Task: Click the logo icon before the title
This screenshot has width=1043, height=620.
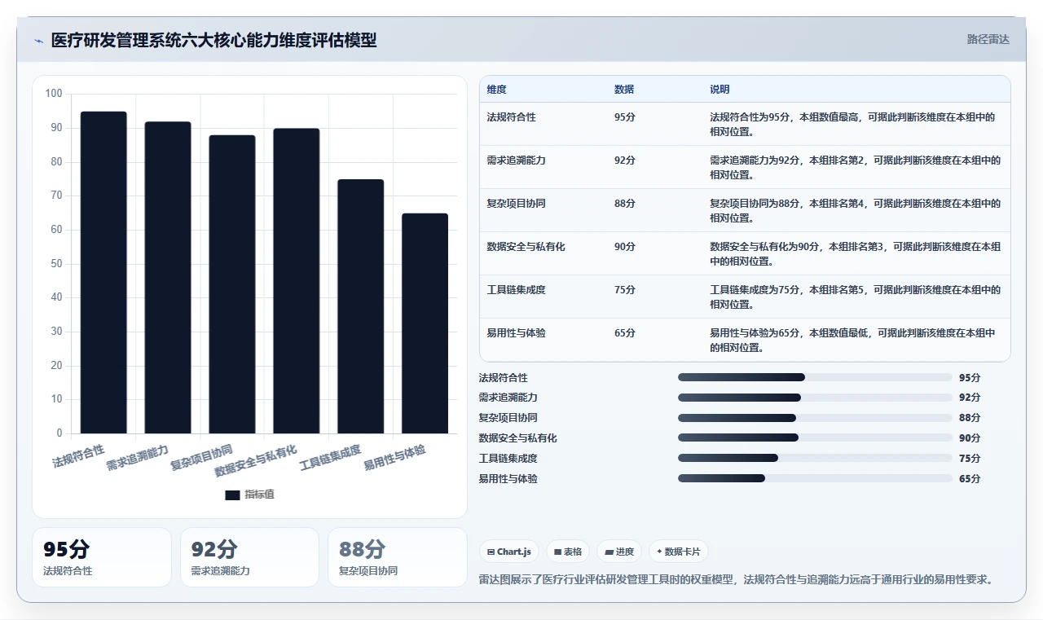Action: (x=38, y=41)
